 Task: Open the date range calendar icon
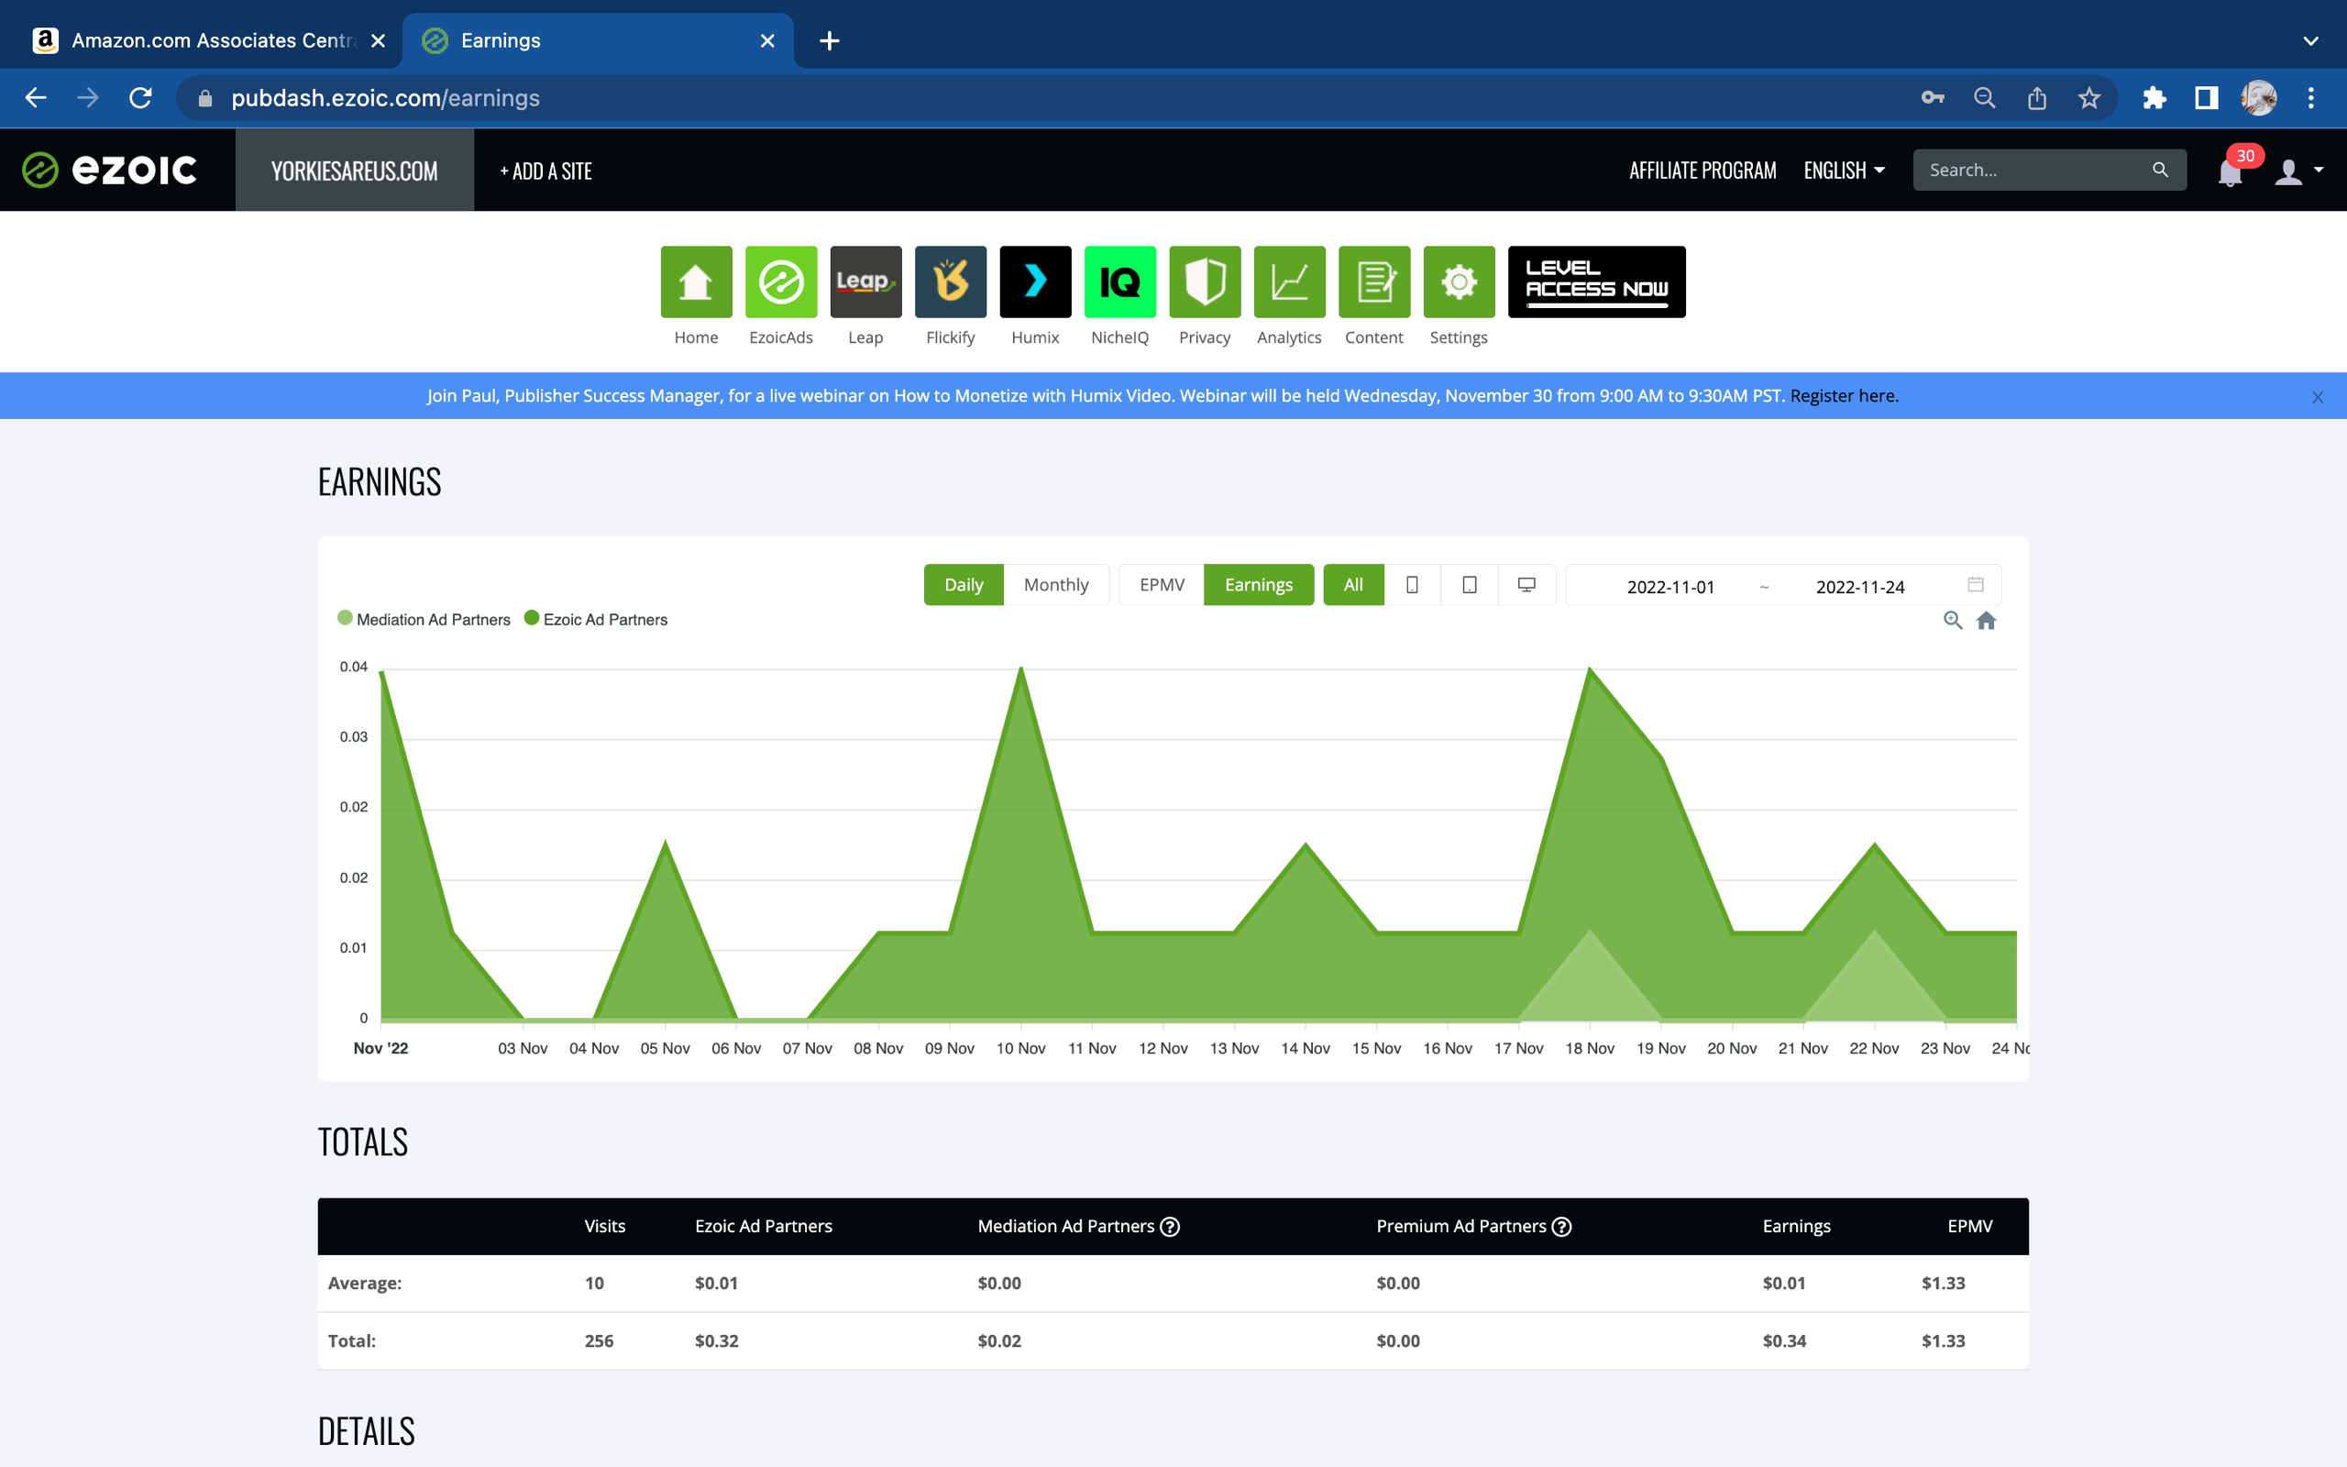1976,584
